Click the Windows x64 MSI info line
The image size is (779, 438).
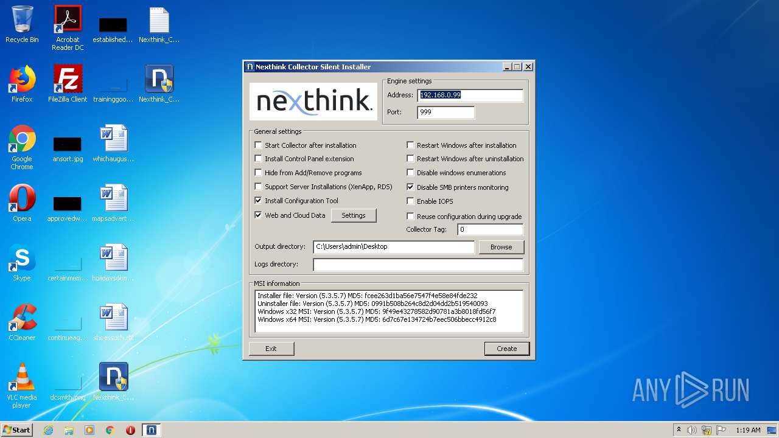tap(377, 319)
